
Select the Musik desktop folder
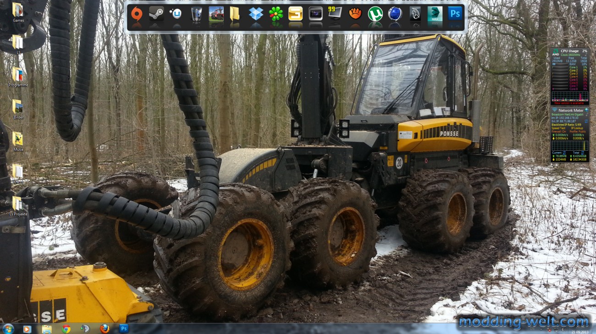[x=18, y=141]
